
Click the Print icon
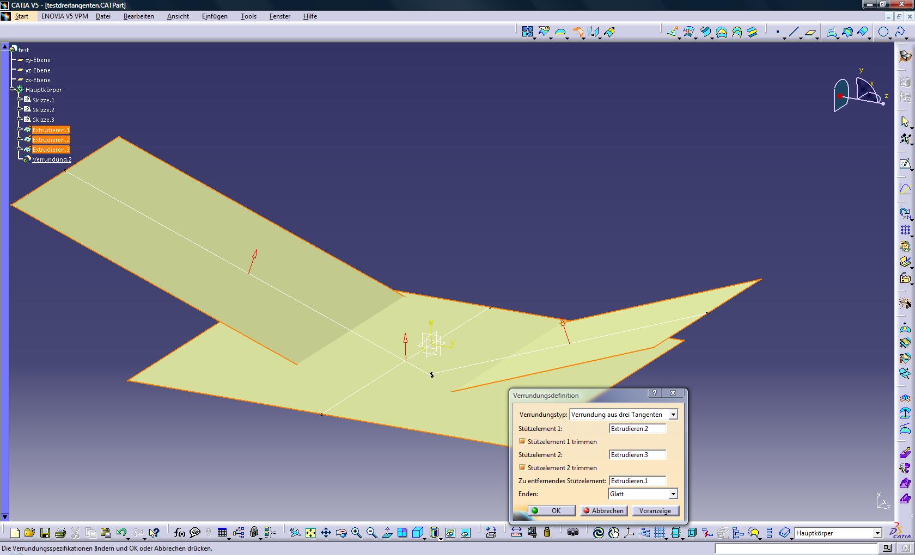coord(60,533)
